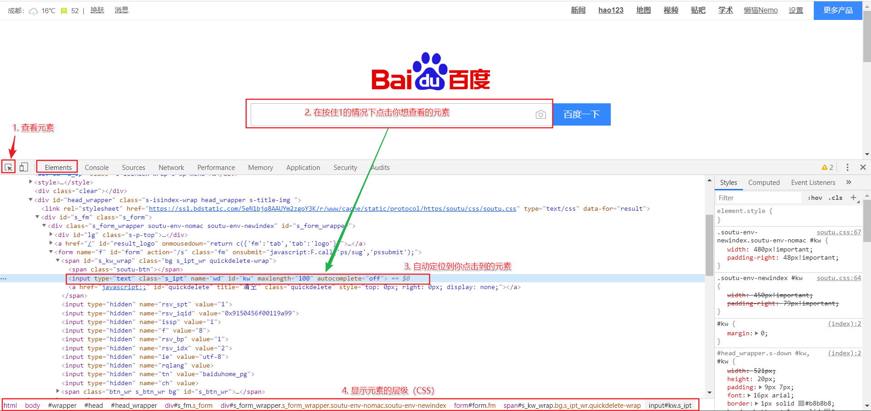Screen dimensions: 871x411
Task: Open the 消息 link
Action: click(121, 10)
